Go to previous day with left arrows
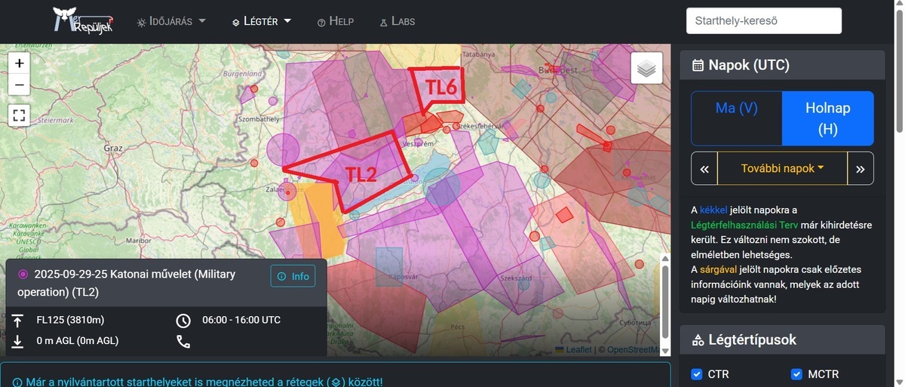 (704, 169)
